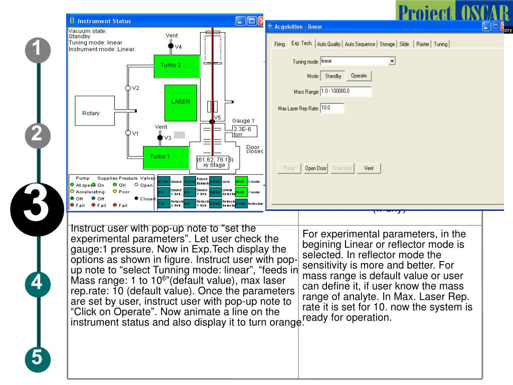The image size is (513, 385).
Task: Click the white Valves 'Open' legend dot
Action: tap(136, 185)
